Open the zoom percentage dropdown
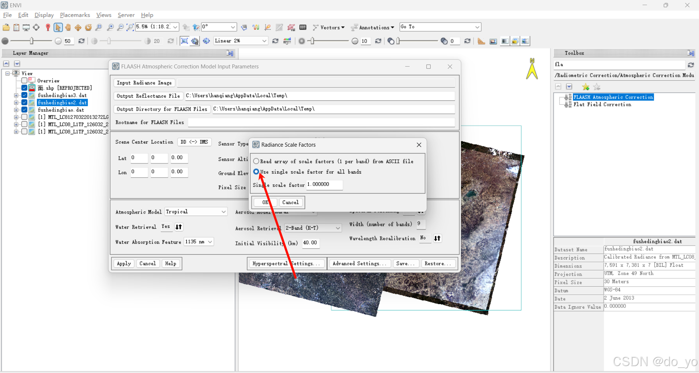The width and height of the screenshot is (699, 373). (x=175, y=27)
